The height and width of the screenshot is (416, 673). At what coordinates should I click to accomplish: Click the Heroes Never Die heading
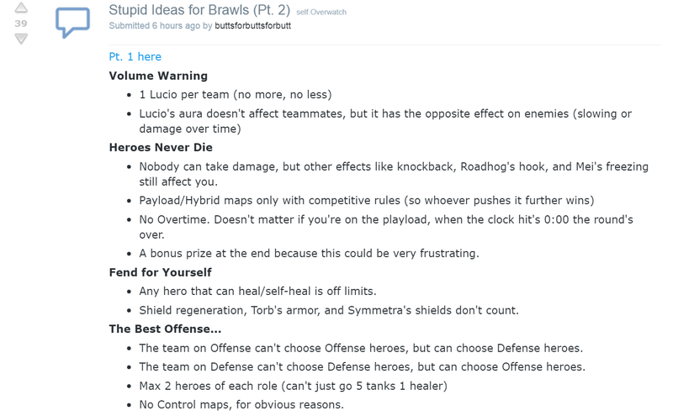(161, 147)
